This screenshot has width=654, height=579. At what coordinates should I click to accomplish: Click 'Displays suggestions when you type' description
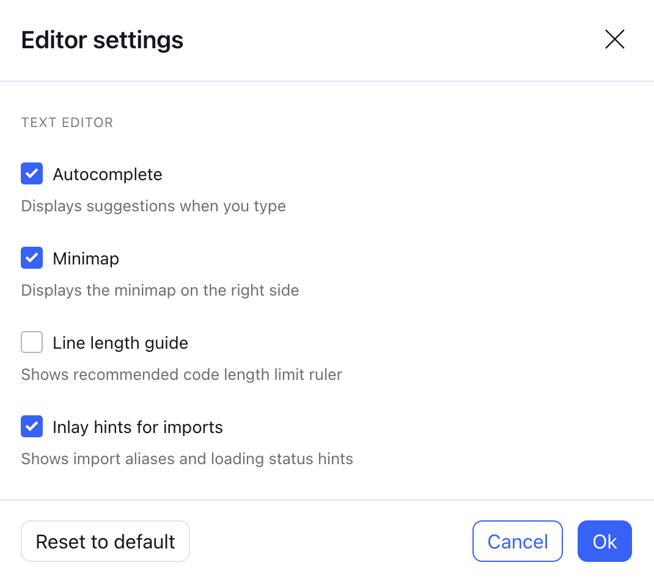click(x=153, y=206)
